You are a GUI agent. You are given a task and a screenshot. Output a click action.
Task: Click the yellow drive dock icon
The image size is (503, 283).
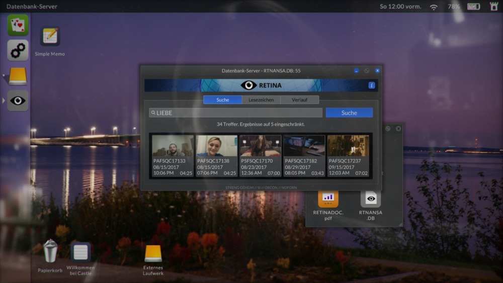(x=18, y=76)
